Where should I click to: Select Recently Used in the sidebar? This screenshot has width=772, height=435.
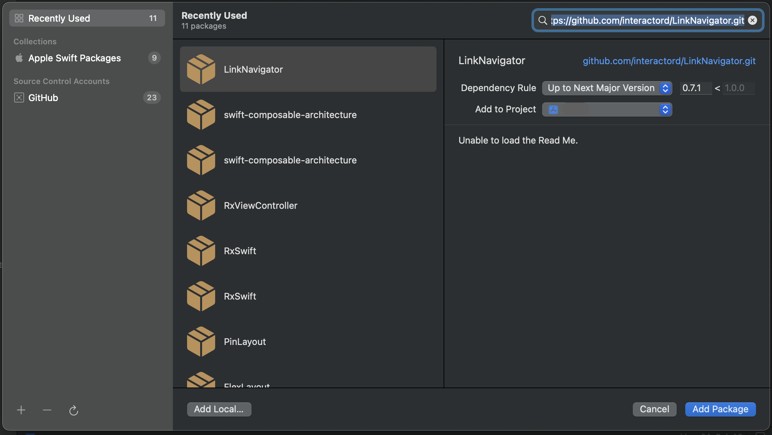click(x=59, y=18)
